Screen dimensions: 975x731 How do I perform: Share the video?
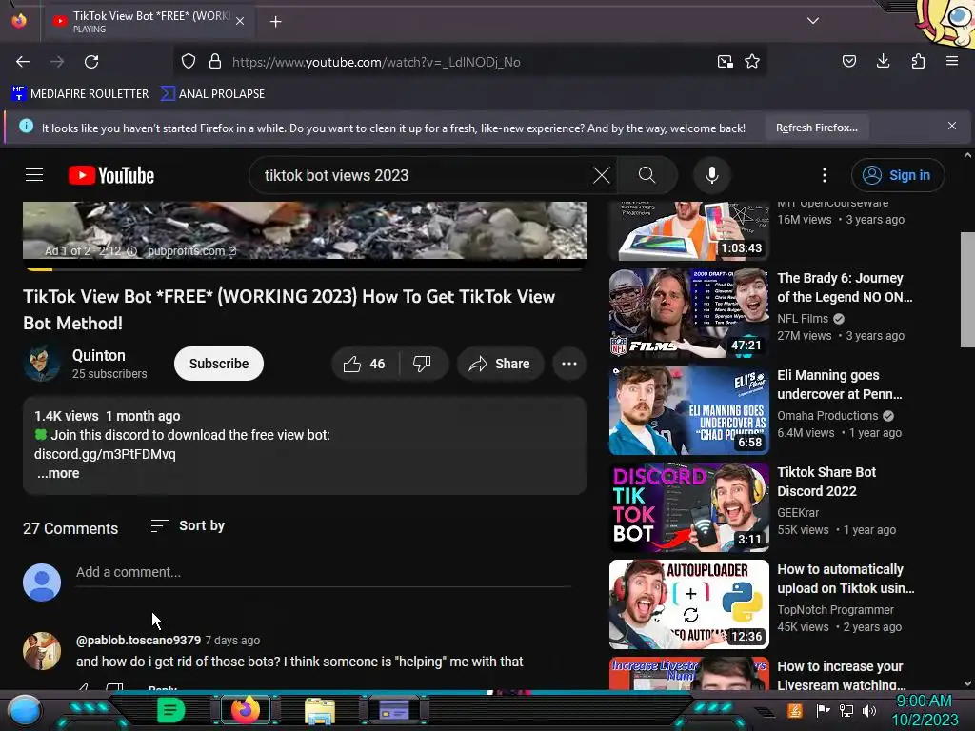(x=500, y=364)
